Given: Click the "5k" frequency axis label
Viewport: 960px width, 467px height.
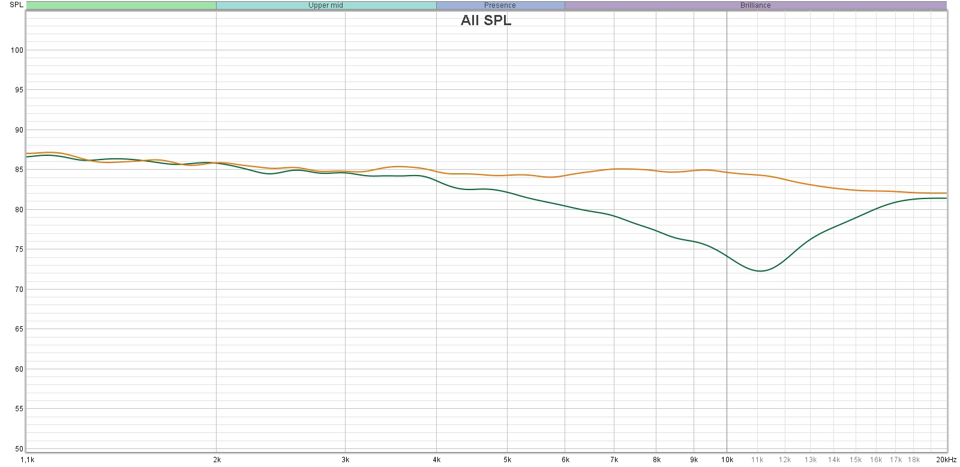Looking at the screenshot, I should 508,460.
